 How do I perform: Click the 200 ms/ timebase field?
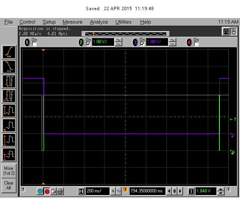point(97,191)
